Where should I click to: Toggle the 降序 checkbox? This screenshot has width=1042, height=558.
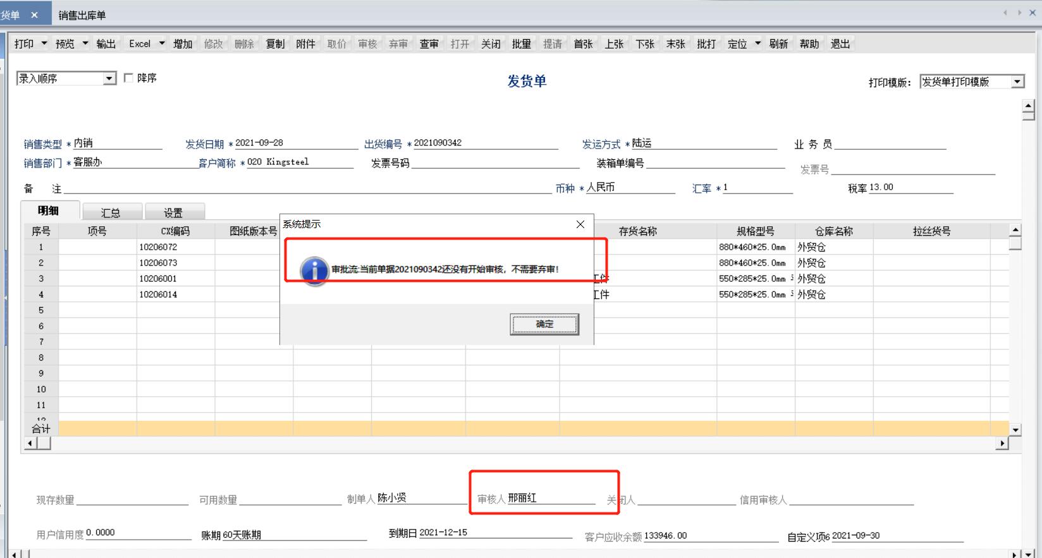coord(129,78)
